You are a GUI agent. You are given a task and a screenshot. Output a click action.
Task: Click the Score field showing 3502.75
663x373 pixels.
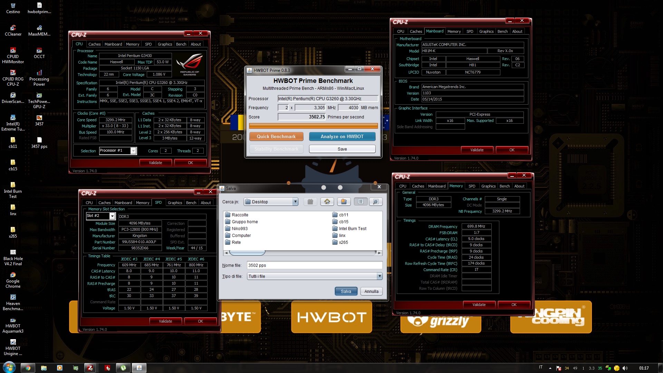(302, 117)
